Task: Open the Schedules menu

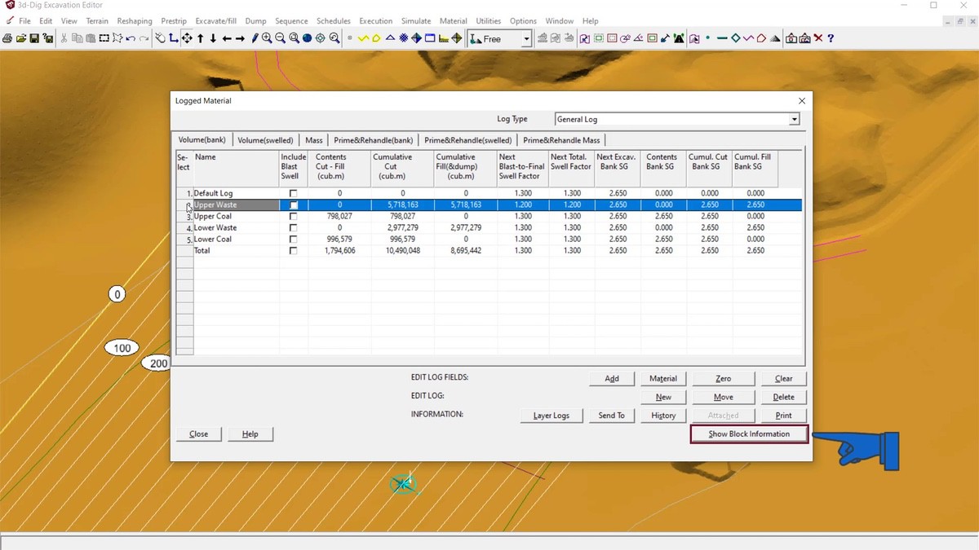Action: [x=334, y=21]
